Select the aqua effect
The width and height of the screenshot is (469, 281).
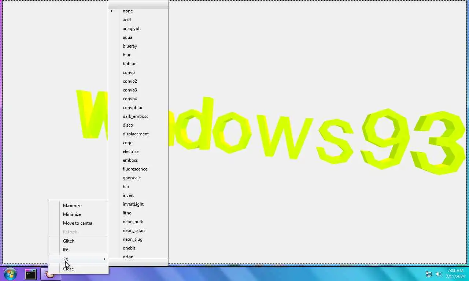pyautogui.click(x=139, y=37)
